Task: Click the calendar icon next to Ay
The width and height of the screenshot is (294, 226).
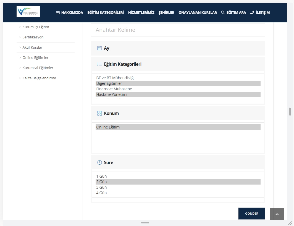Action: (99, 48)
